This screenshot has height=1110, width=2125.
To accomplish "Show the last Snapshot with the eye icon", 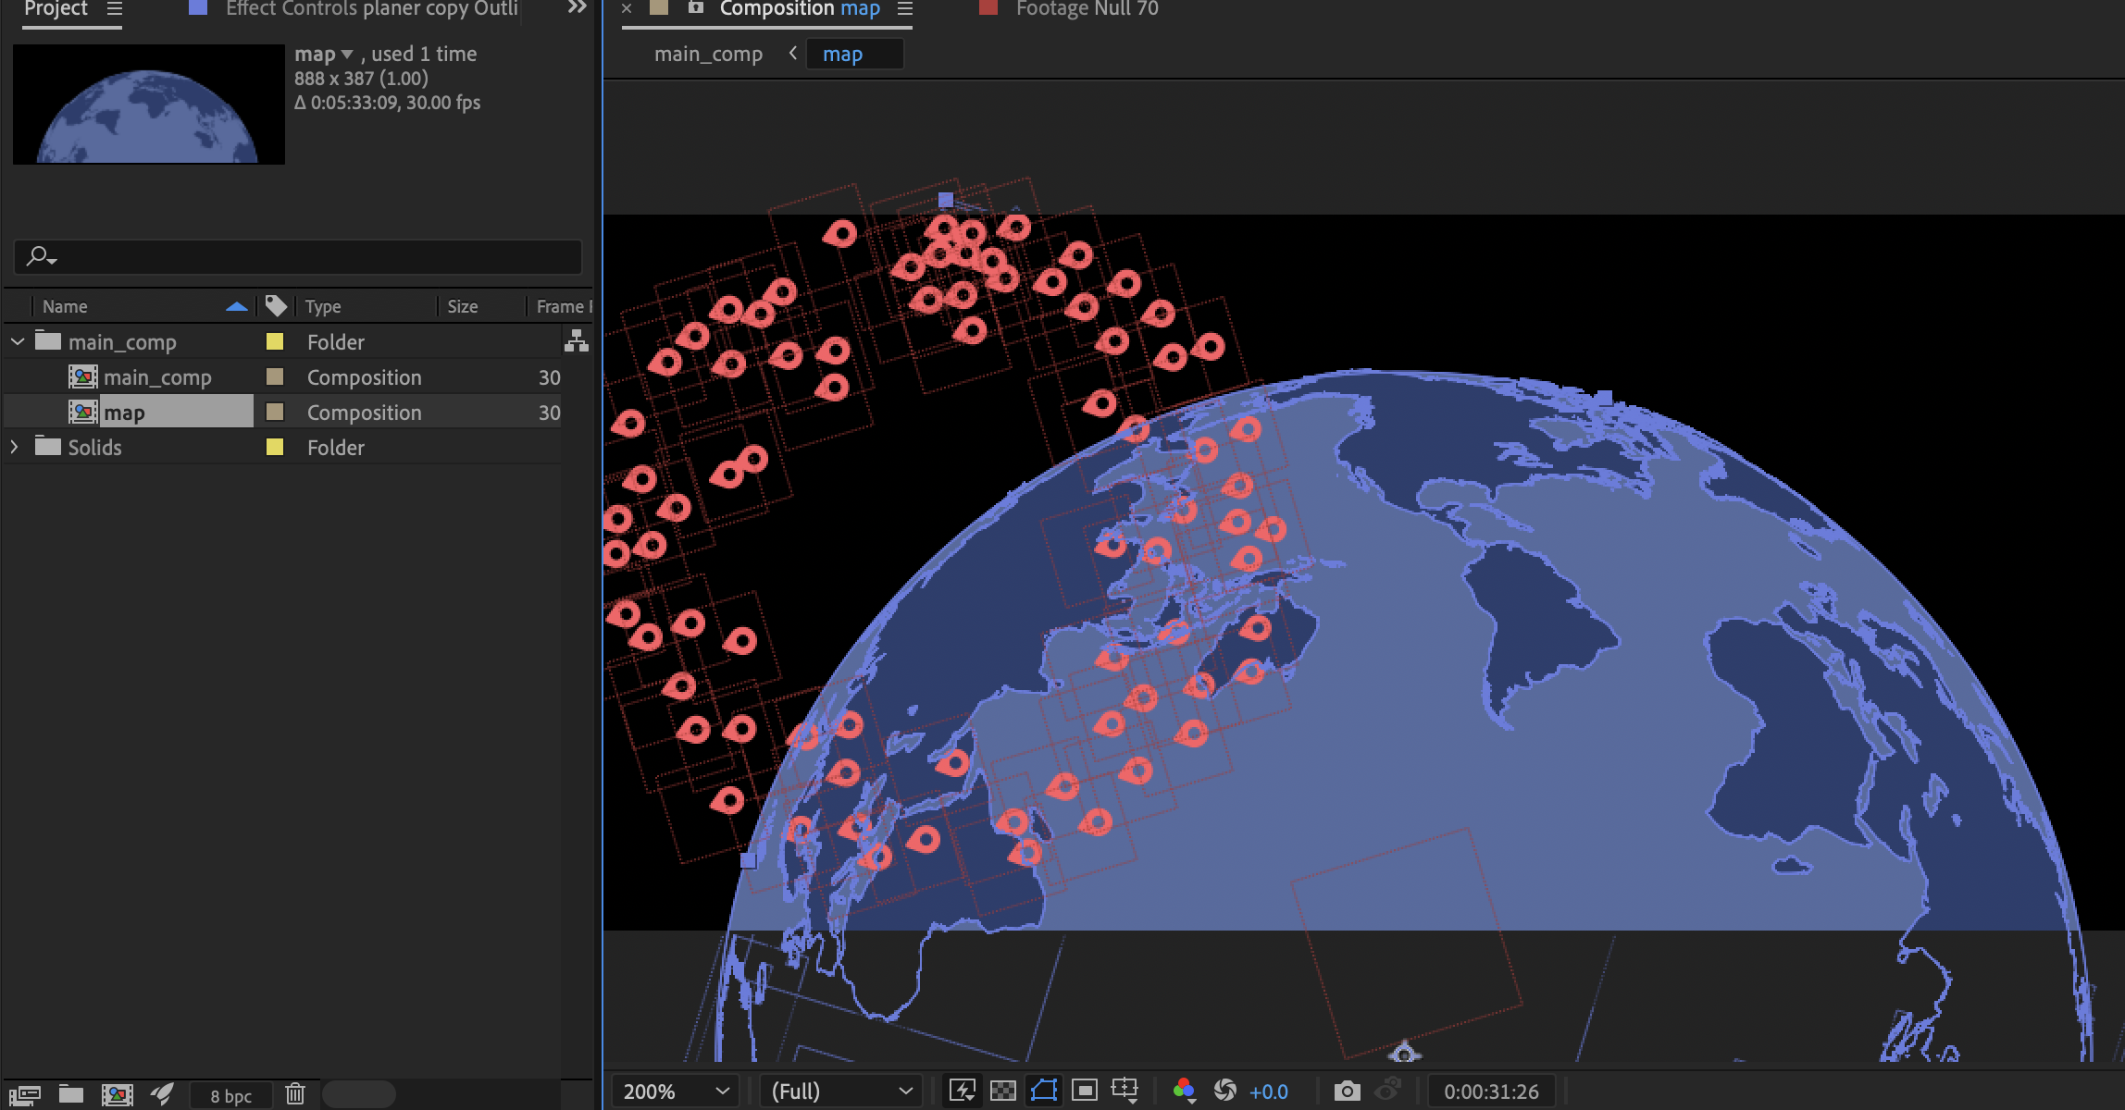I will [x=1386, y=1090].
